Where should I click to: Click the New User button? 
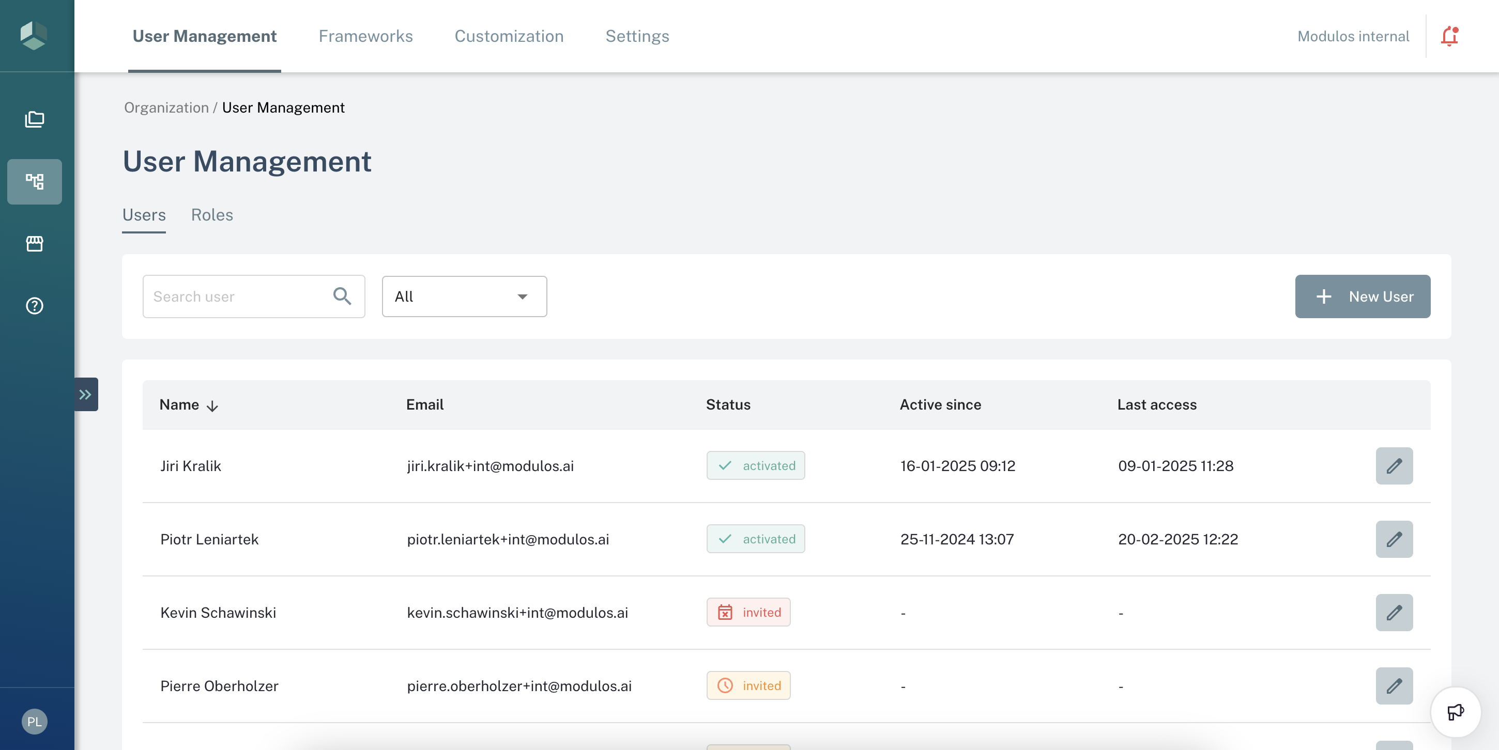click(x=1363, y=296)
